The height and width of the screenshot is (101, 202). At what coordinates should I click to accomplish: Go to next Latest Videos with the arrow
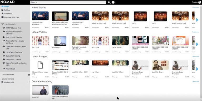[197, 44]
